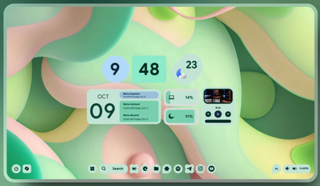Open File Explorer folder icon
This screenshot has width=320, height=186.
[156, 169]
